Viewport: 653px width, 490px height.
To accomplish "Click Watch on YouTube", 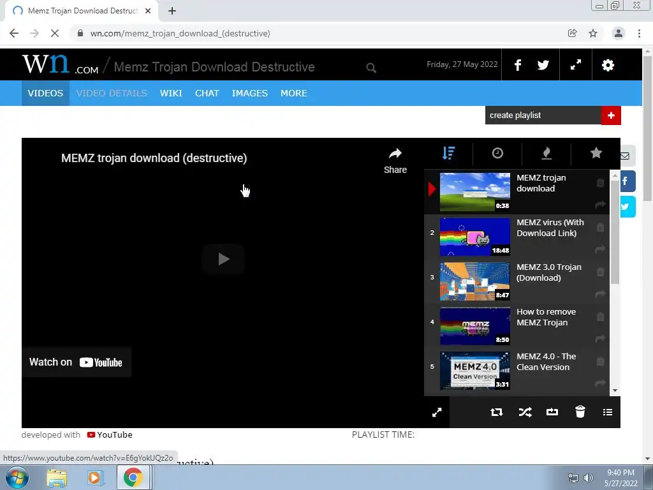I will (76, 362).
